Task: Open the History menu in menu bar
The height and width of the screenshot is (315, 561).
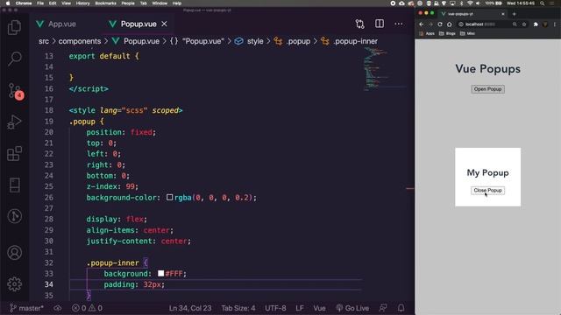Action: click(82, 3)
